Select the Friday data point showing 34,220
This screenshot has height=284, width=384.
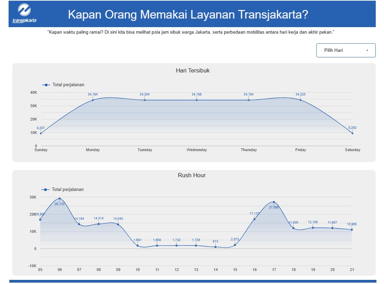(301, 100)
